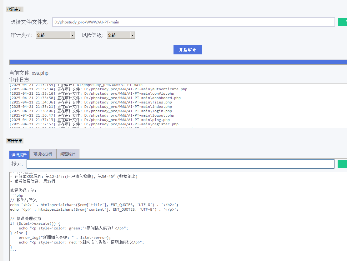Image resolution: width=347 pixels, height=261 pixels.
Task: Click the } else { code line
Action: coord(19,233)
